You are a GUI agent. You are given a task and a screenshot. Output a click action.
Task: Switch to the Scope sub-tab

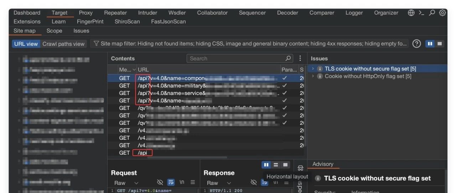coord(54,31)
